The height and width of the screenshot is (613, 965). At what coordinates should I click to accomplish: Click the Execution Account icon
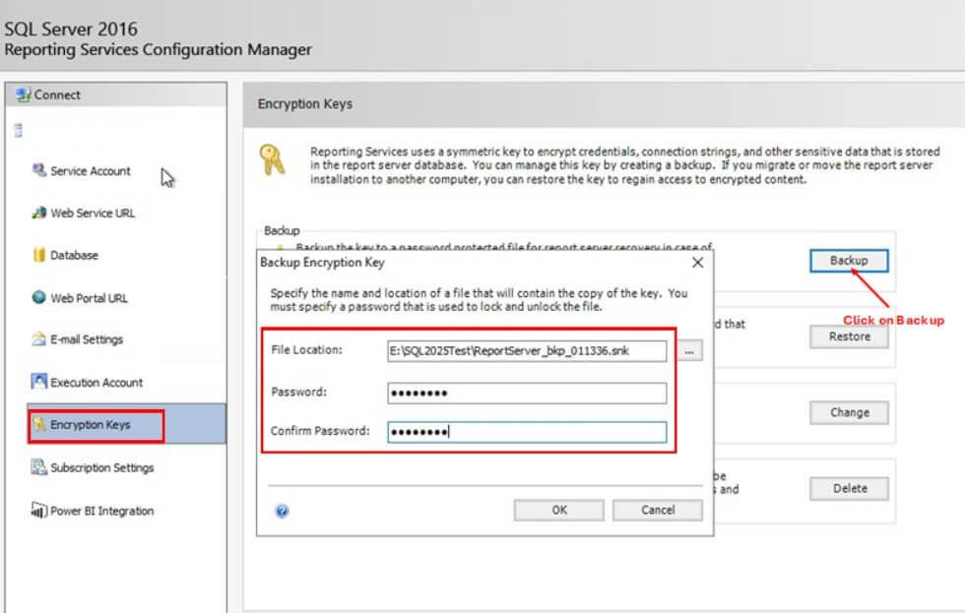[38, 382]
